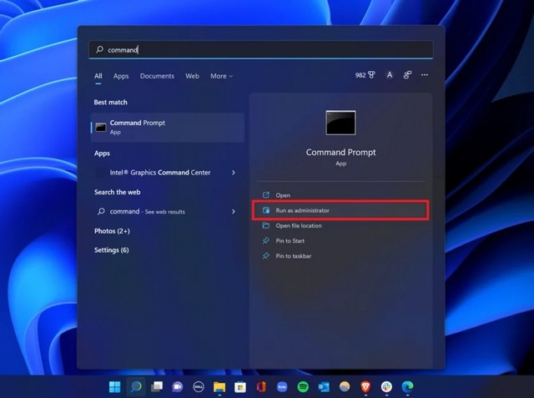Click the large Command Prompt preview icon
This screenshot has width=534, height=398.
coord(340,123)
